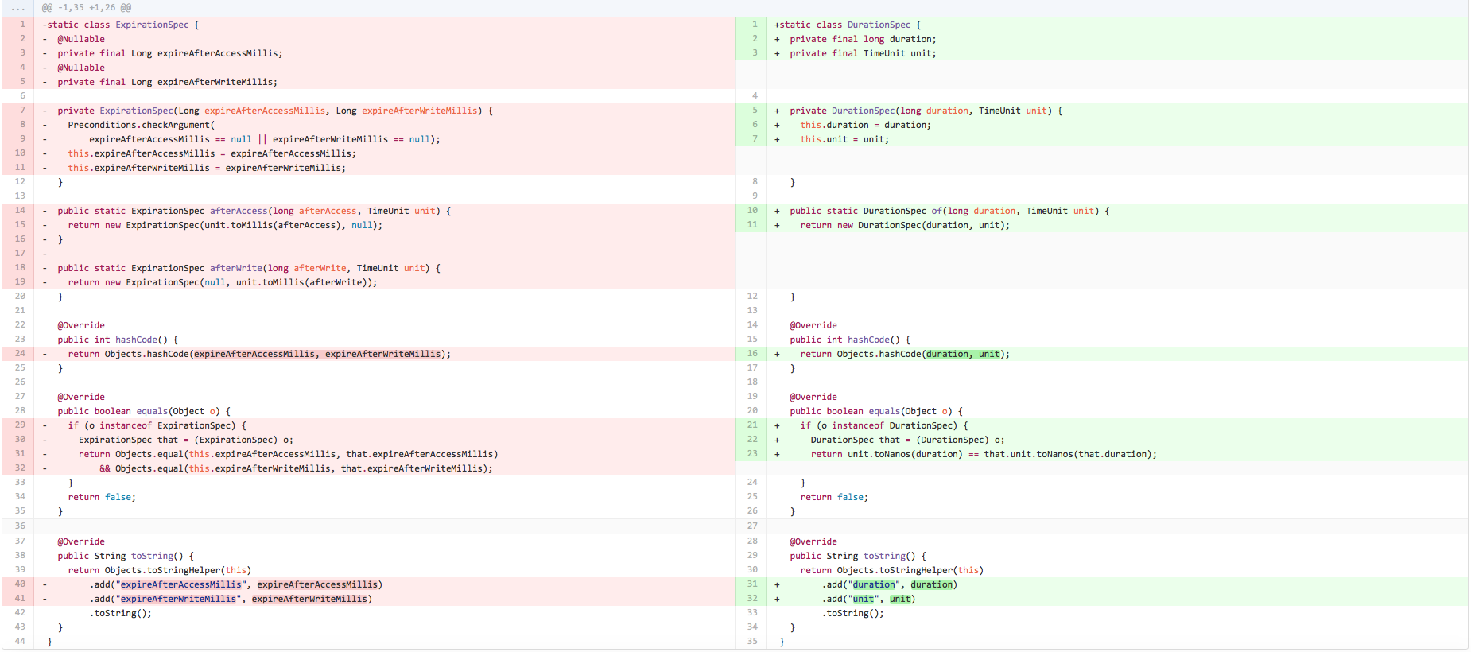Select added line number 16

click(x=752, y=354)
